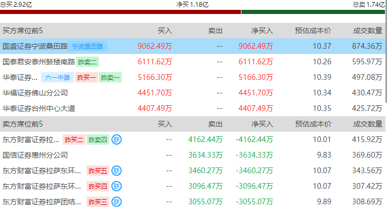
Task: Click the 昨买三 red tag
Action: (98, 202)
